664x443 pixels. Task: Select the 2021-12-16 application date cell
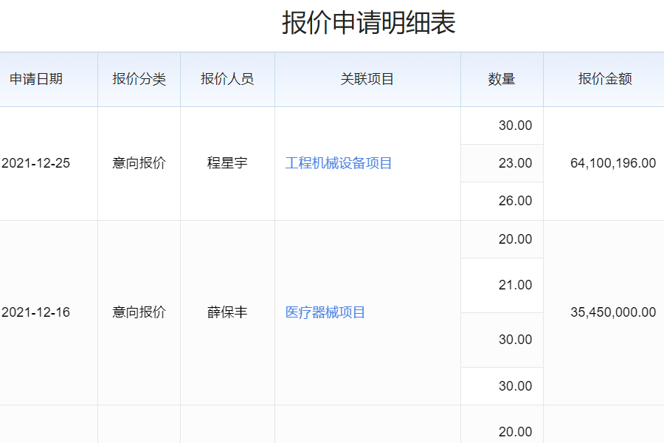[36, 312]
